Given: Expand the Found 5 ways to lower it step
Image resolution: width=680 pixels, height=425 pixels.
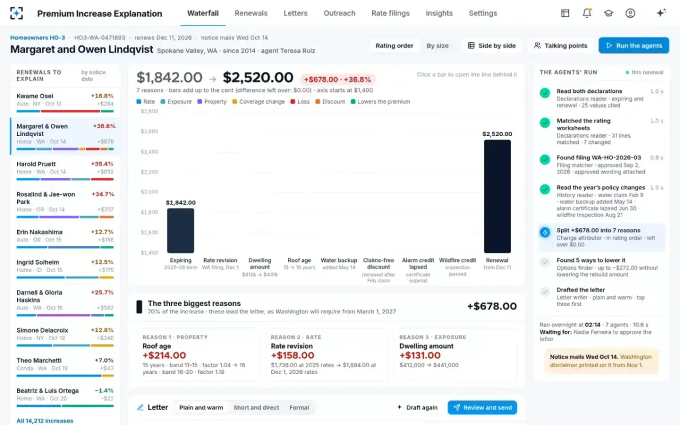Looking at the screenshot, I should coord(600,267).
